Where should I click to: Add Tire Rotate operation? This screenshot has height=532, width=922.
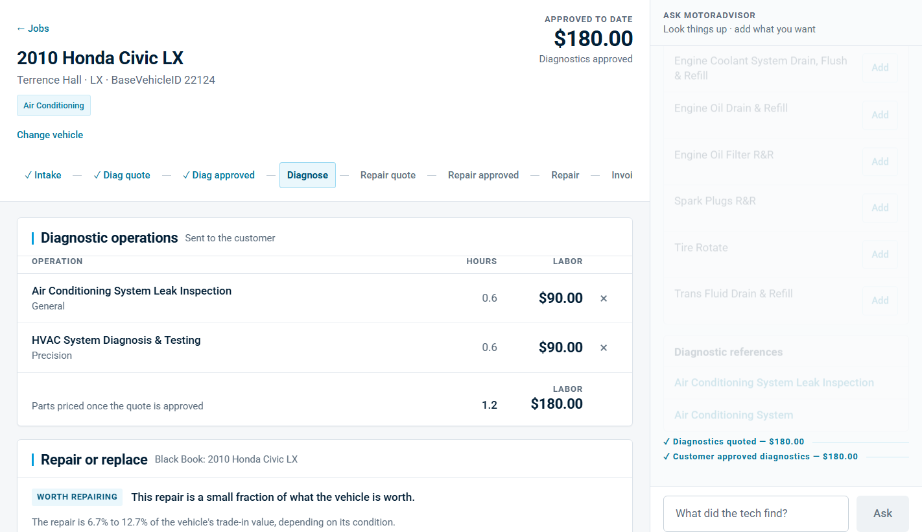[880, 254]
